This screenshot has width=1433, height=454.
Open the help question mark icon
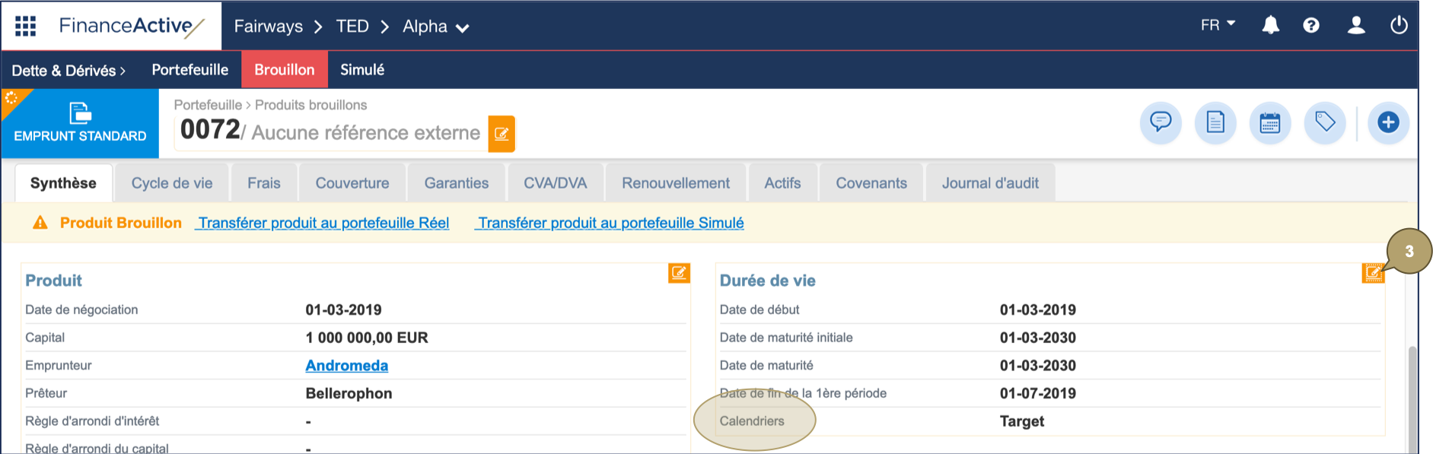point(1310,25)
